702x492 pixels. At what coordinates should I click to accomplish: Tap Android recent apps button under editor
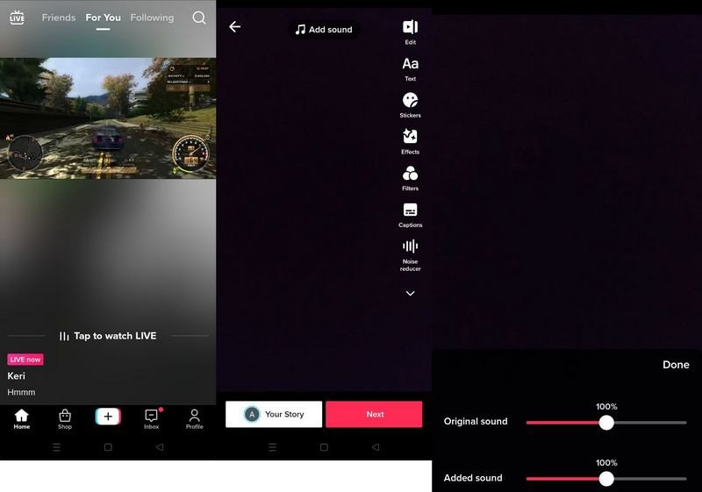(272, 447)
